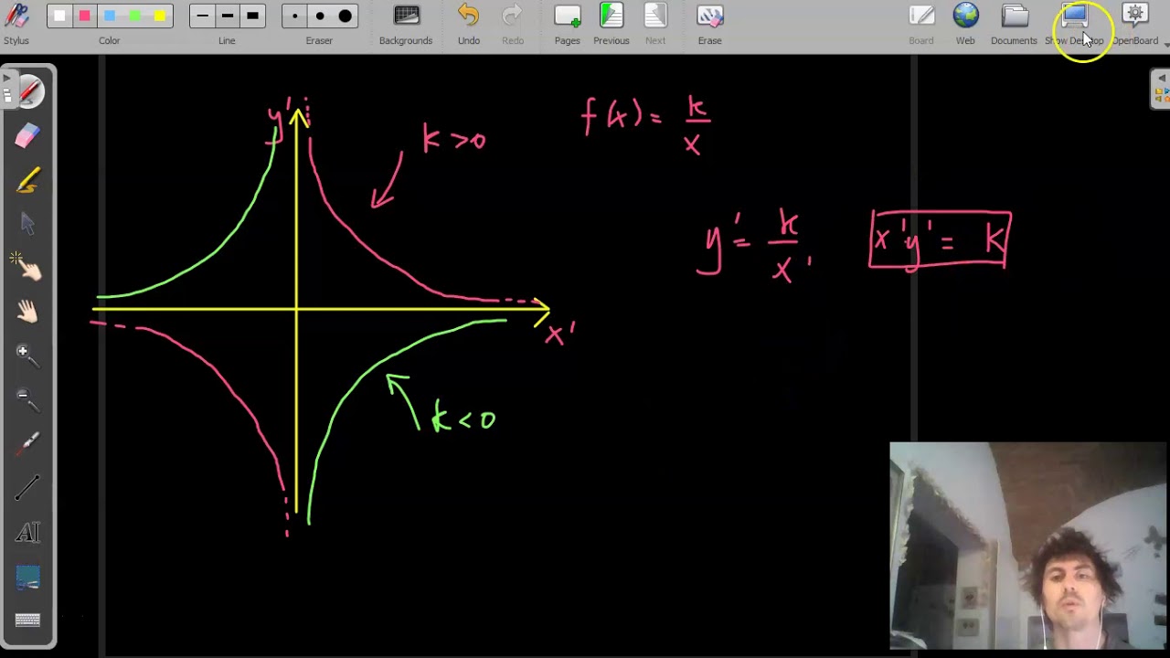Screen dimensions: 1170x658
Task: Select the Scroll page hand tool
Action: click(27, 312)
